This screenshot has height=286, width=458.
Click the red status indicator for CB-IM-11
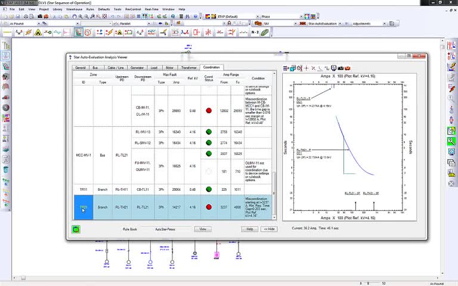[209, 111]
